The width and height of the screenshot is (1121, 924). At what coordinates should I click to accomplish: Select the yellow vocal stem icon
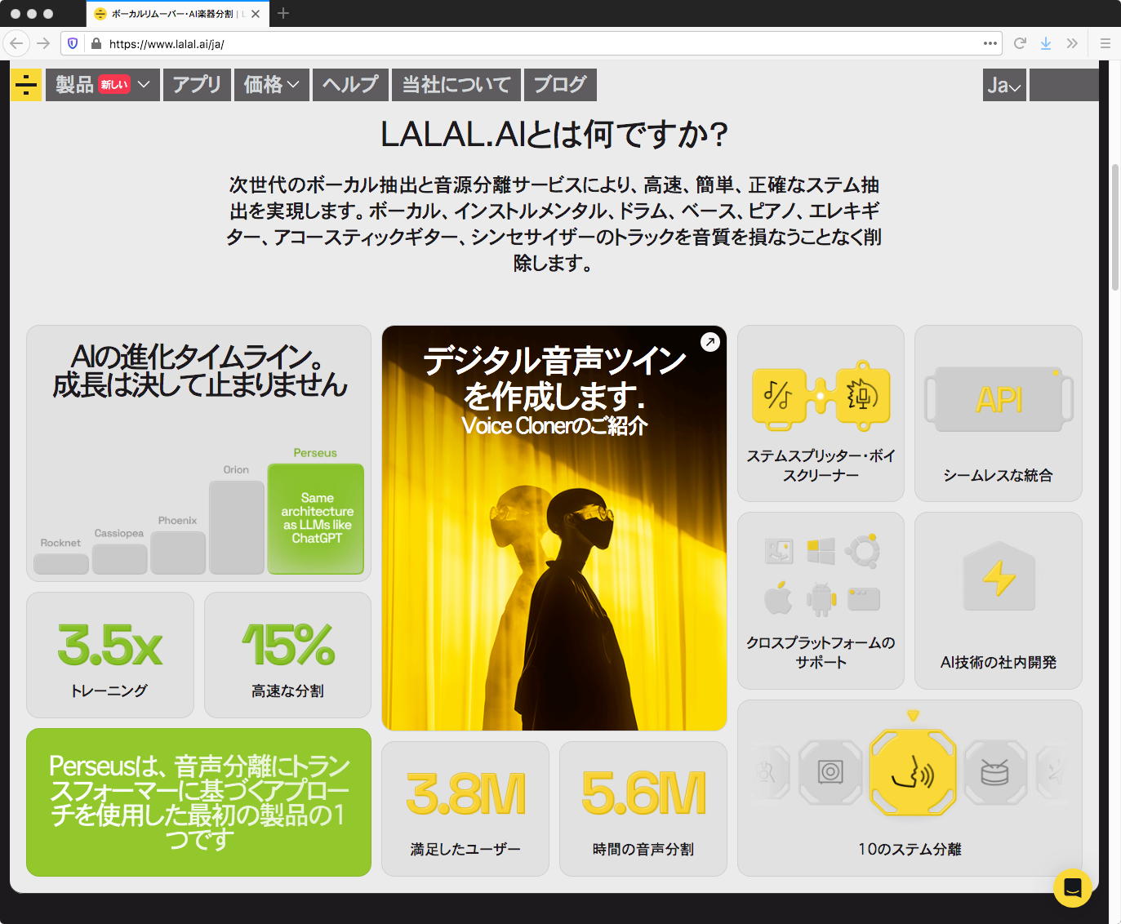tap(913, 772)
